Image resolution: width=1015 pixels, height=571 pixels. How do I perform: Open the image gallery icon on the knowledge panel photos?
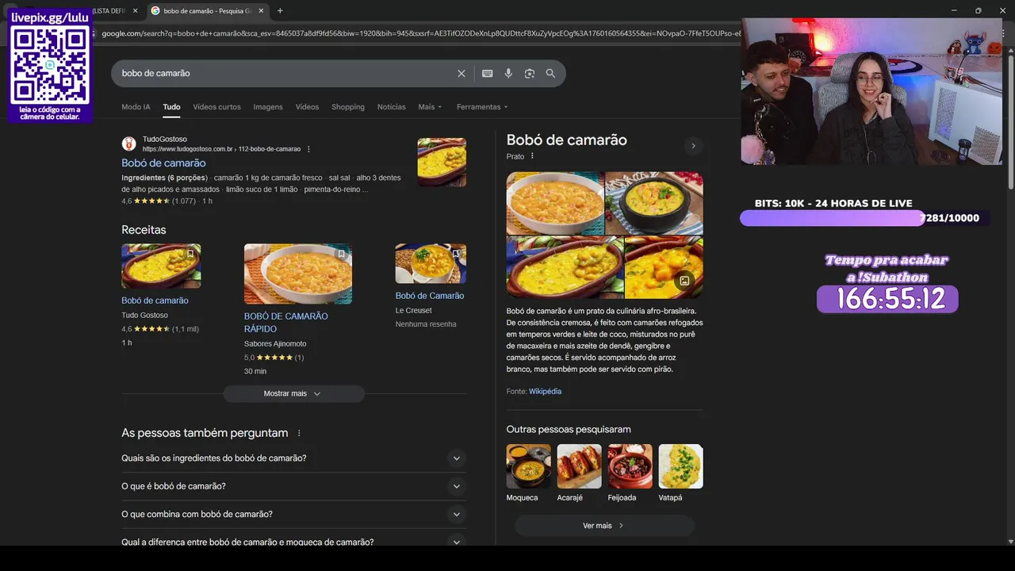(x=684, y=281)
